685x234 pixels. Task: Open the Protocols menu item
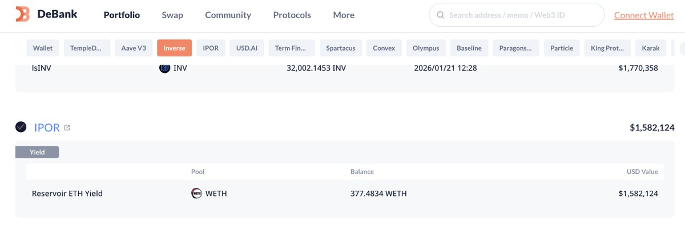click(292, 15)
